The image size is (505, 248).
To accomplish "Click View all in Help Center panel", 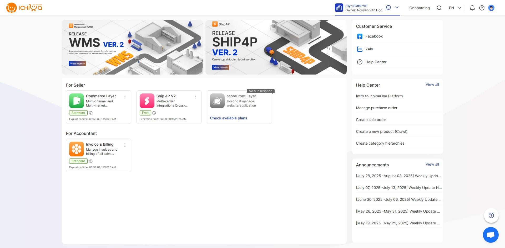I will pyautogui.click(x=432, y=85).
